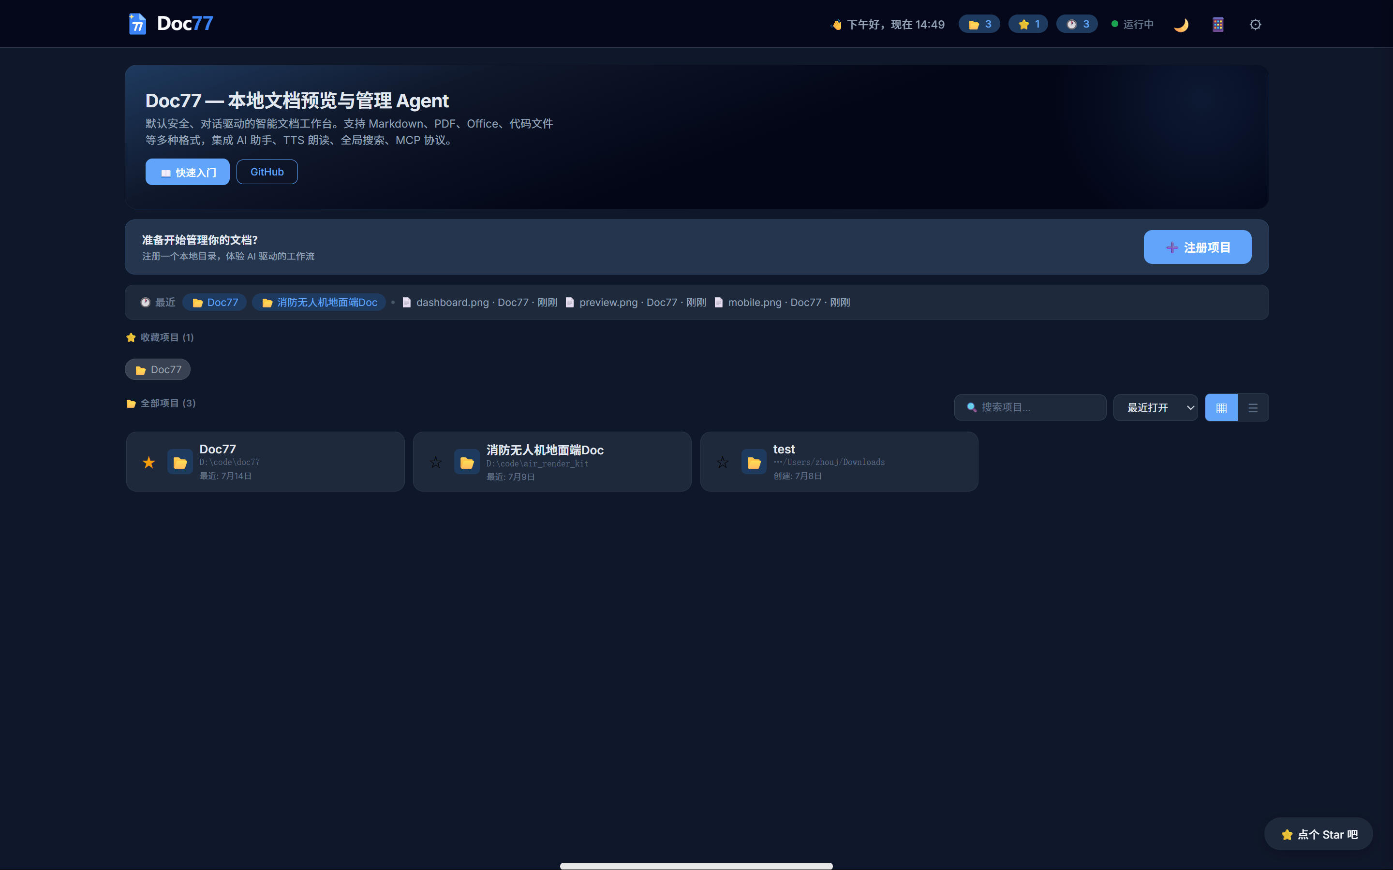
Task: Favorite the test project star
Action: click(723, 462)
